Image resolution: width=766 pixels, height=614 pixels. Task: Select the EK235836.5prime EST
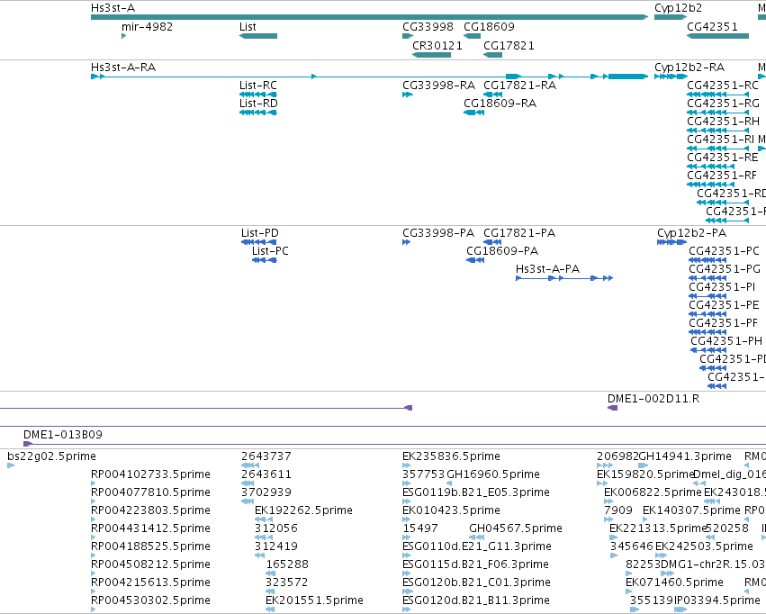point(407,465)
